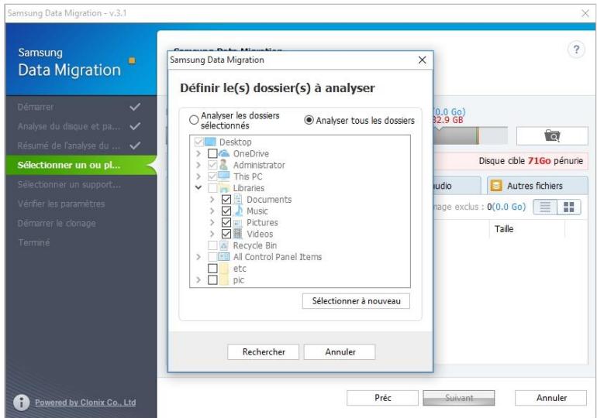The image size is (597, 418).
Task: Go to Vérifier les paramètres step
Action: (x=81, y=204)
